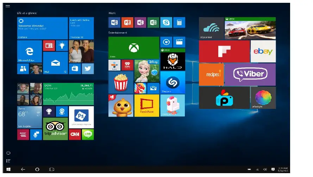Image resolution: width=313 pixels, height=177 pixels.
Task: Launch the Twitter tile
Action: click(x=88, y=69)
